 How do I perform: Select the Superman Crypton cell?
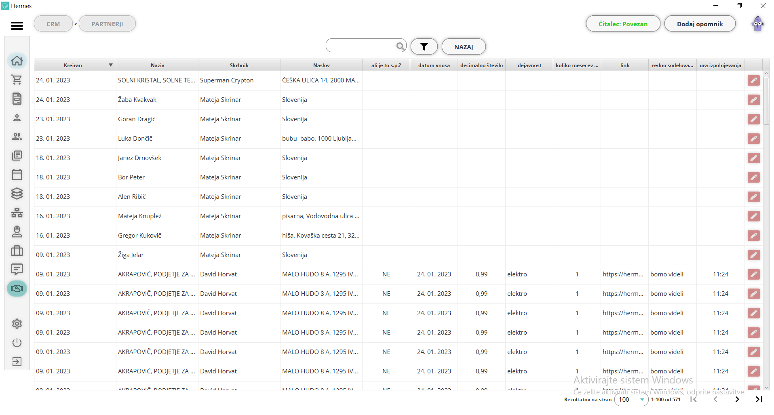point(239,80)
